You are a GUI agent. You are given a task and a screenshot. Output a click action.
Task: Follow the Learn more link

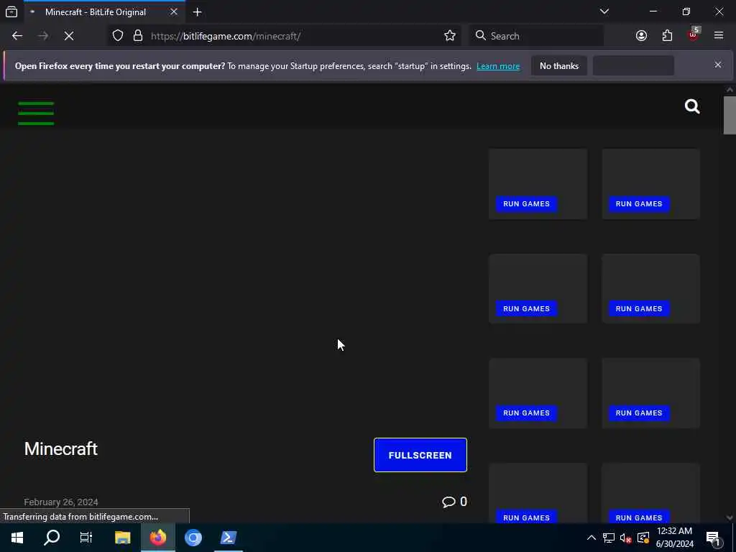(498, 66)
